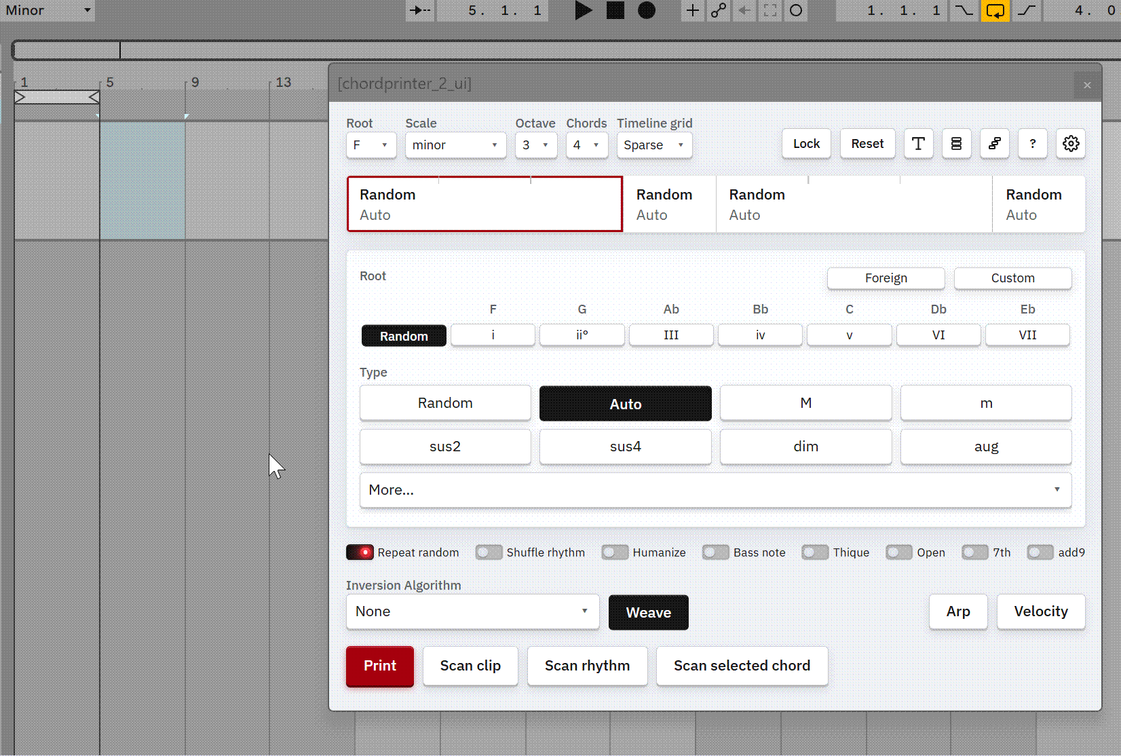Open settings with the gear icon
This screenshot has height=756, width=1121.
1071,144
